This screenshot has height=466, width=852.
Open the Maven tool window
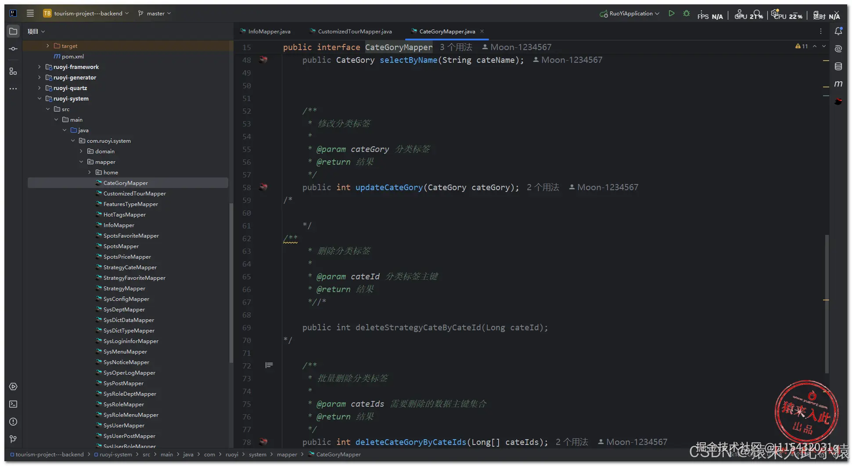coord(838,84)
